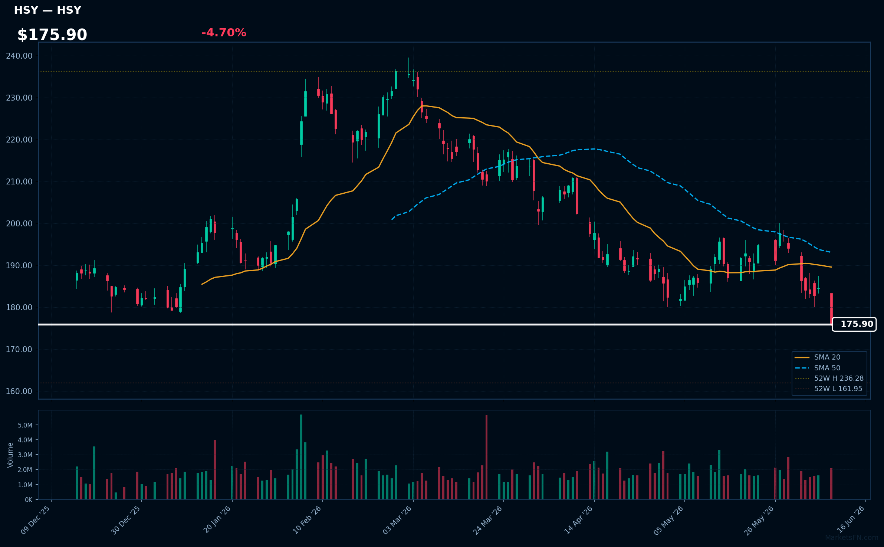Click the 180.00 price axis label
Viewport: 884px width, 547px height.
19,308
